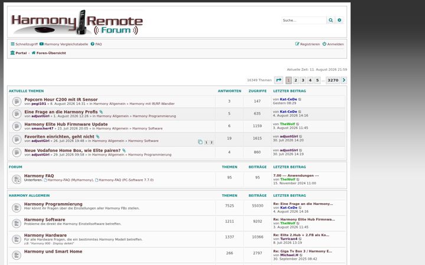425x265 pixels.
Task: View latest post icon by TheWolf 3. August
Action: 297,124
